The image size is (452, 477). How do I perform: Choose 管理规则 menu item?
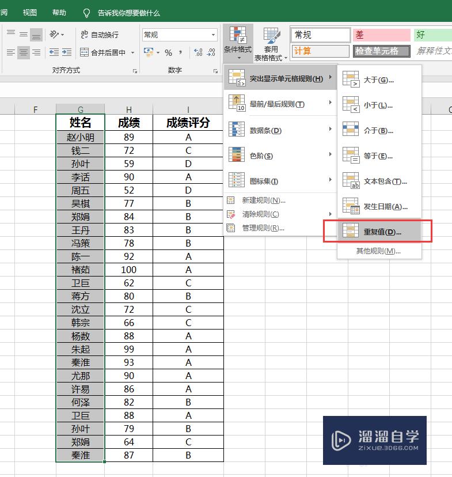click(x=280, y=228)
